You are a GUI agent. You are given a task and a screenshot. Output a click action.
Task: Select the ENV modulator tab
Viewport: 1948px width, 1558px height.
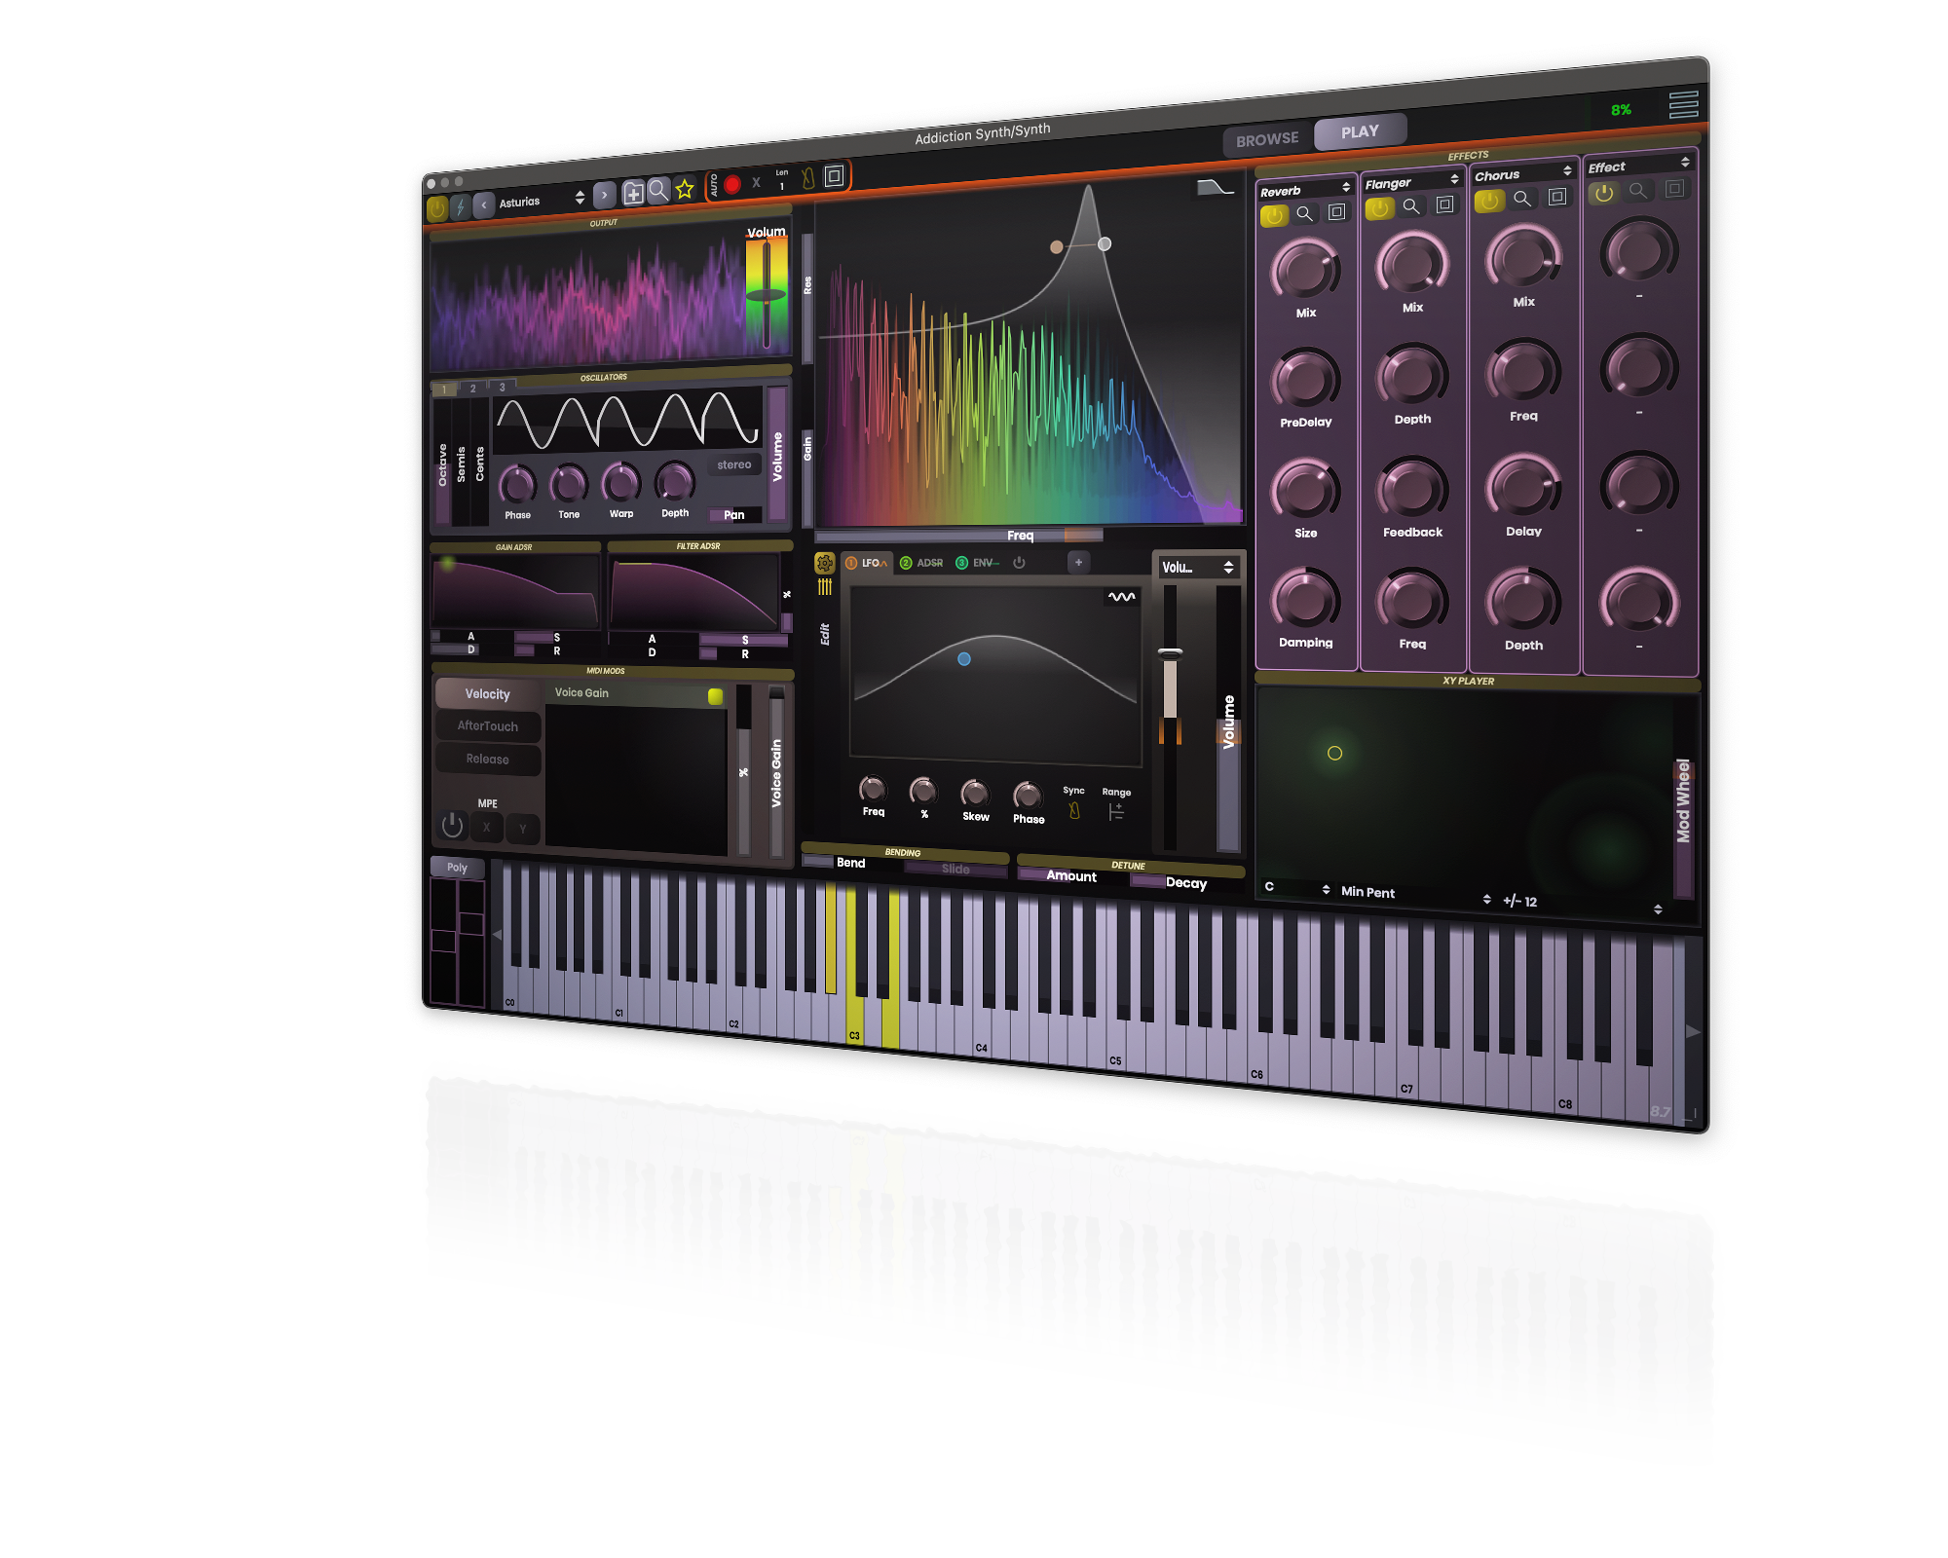[x=978, y=563]
